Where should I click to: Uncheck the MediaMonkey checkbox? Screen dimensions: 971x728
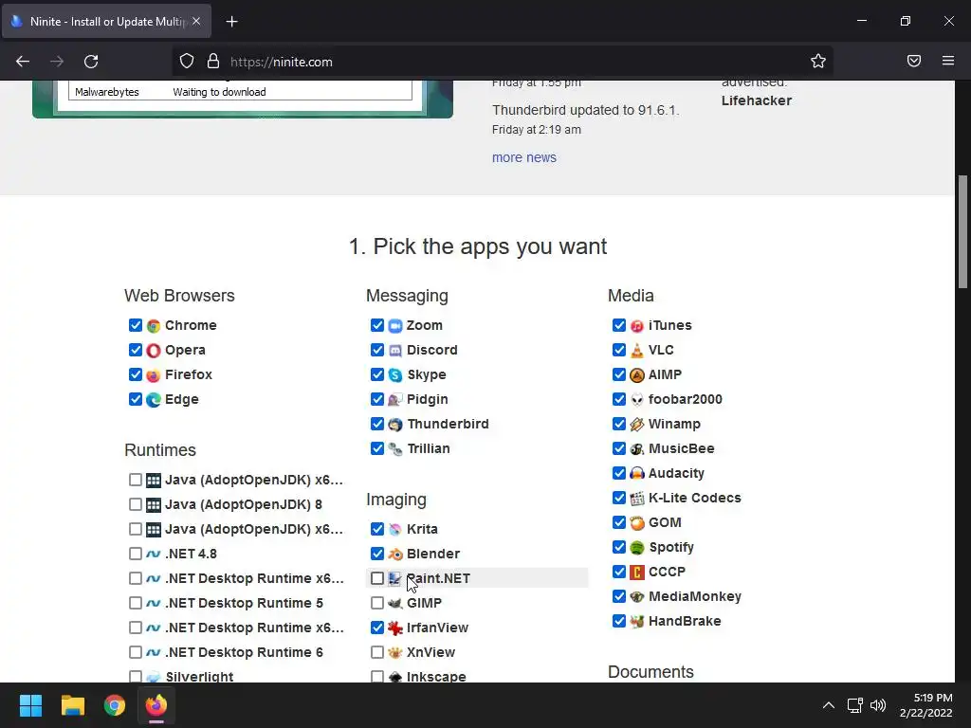pos(619,596)
